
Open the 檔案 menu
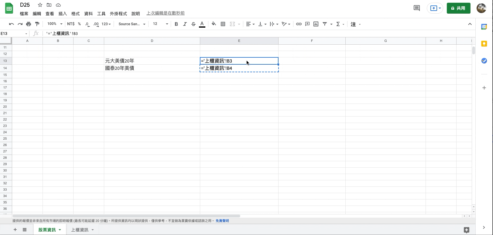(x=24, y=14)
